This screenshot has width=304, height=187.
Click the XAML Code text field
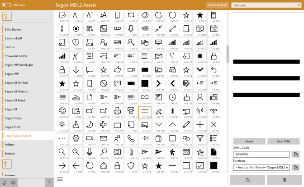(261, 155)
